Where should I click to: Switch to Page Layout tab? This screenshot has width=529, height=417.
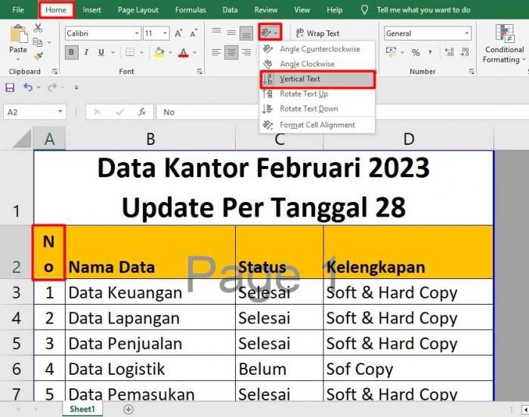tap(138, 10)
